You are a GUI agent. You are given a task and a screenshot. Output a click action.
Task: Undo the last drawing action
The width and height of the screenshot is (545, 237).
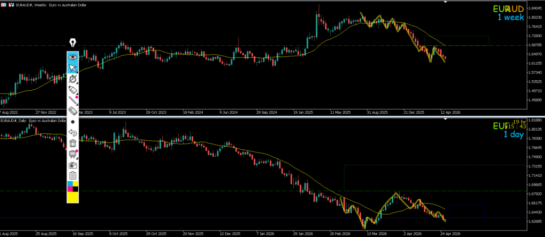coord(73,132)
